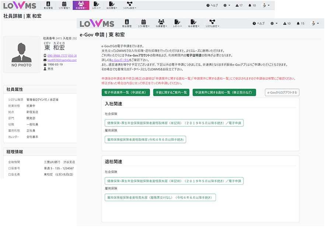This screenshot has height=227, width=325.
Task: Open the レポート menu in the e-Gov申請 window
Action: click(178, 24)
